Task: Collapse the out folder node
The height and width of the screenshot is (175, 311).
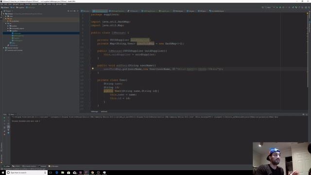Action: point(6,18)
